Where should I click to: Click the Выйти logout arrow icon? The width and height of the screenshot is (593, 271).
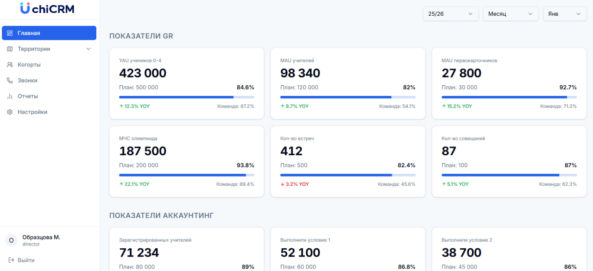(x=11, y=260)
